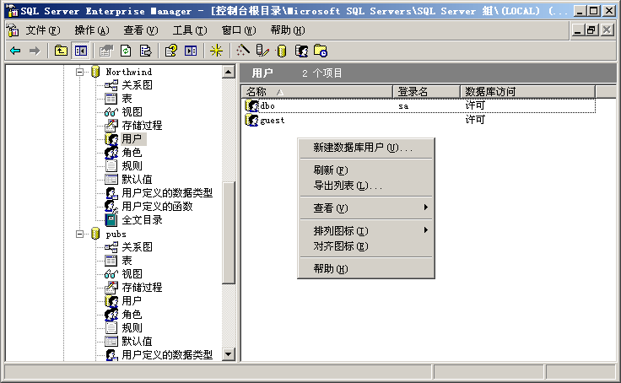Click the Register SQL Server icon

[262, 51]
